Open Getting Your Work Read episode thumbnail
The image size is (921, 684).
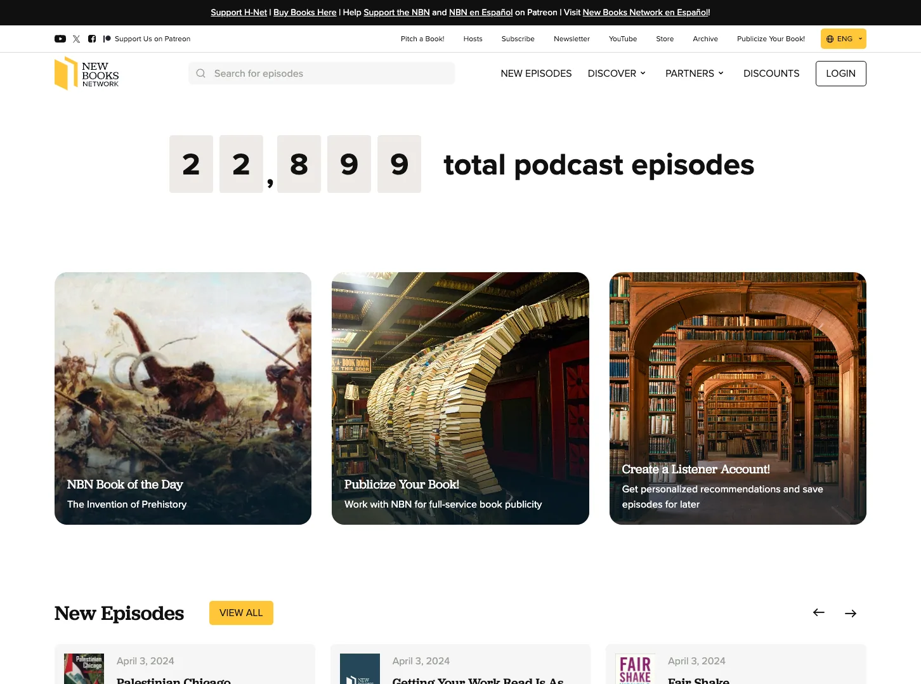click(x=360, y=669)
